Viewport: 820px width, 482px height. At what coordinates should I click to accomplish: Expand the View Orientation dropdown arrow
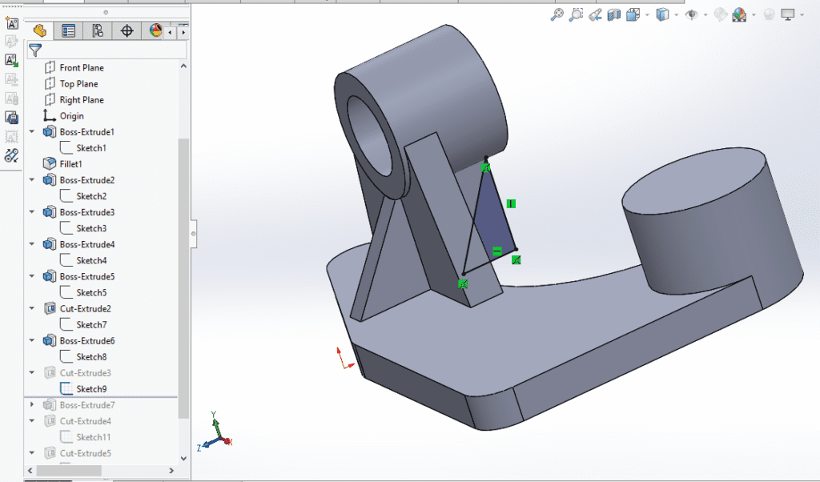tap(647, 15)
